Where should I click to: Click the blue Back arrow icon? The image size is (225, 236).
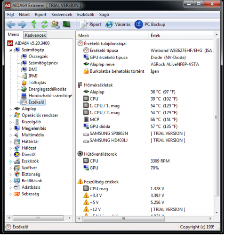tap(11, 25)
